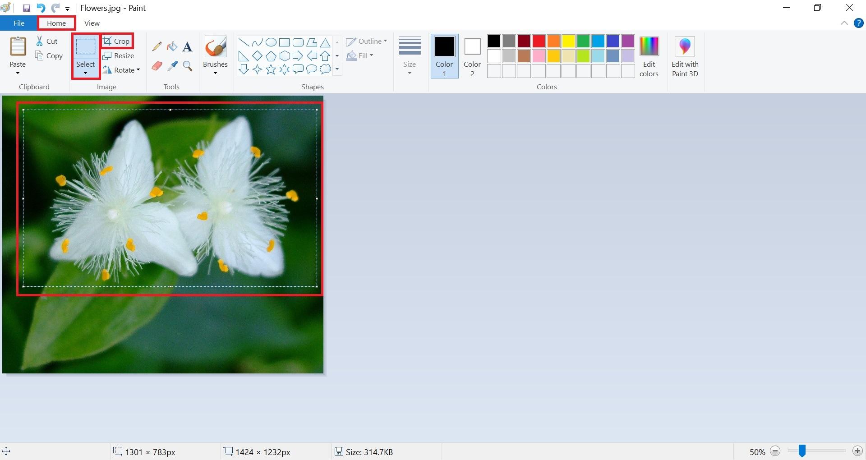The height and width of the screenshot is (460, 866).
Task: Switch to the View tab
Action: (x=92, y=23)
